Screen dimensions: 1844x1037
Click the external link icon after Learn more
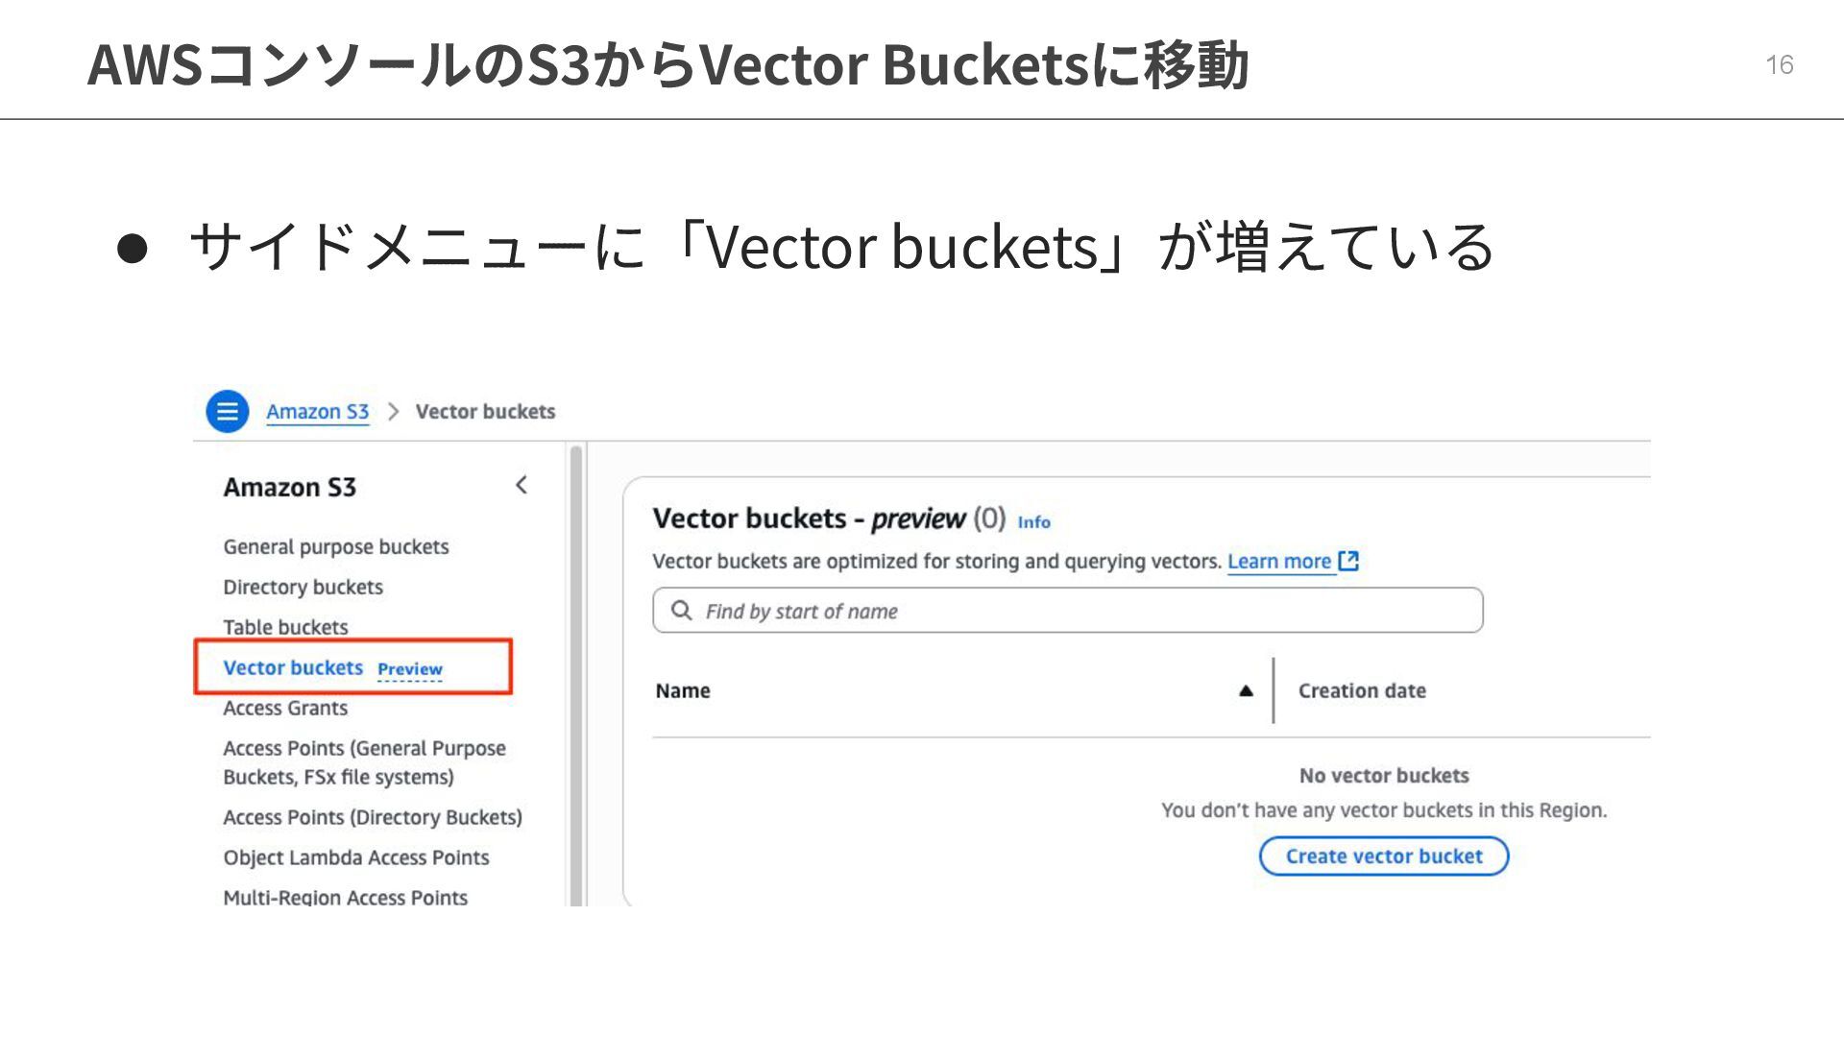pyautogui.click(x=1348, y=561)
